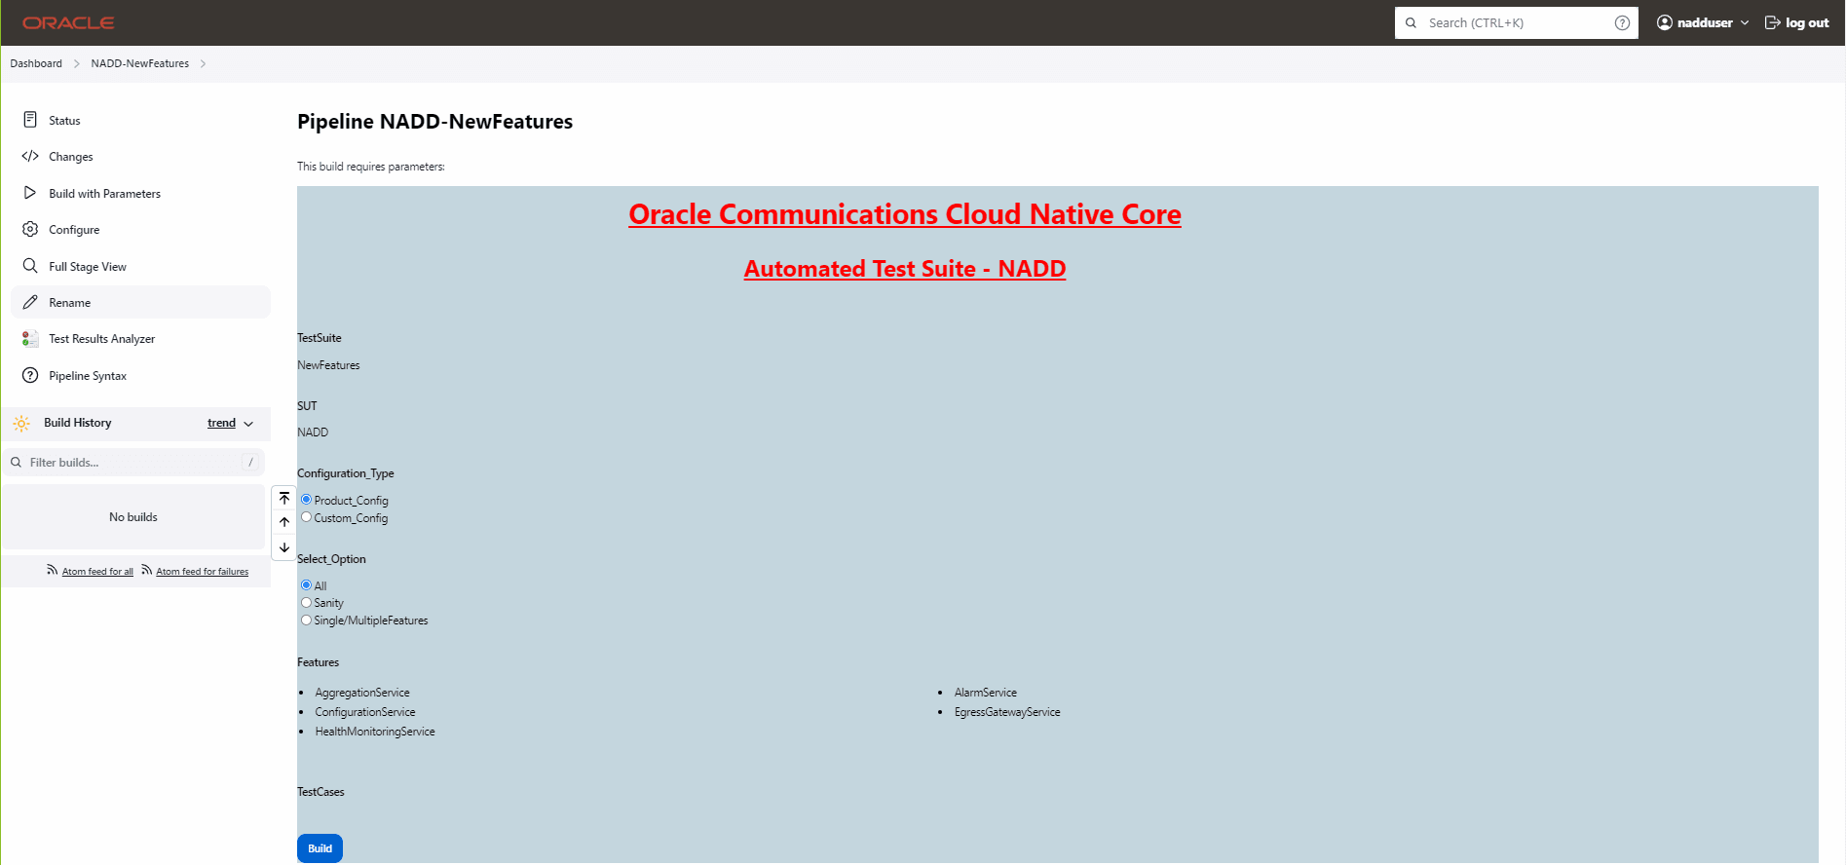Click the Automated Test Suite - NADD heading
The height and width of the screenshot is (865, 1846).
pos(905,268)
